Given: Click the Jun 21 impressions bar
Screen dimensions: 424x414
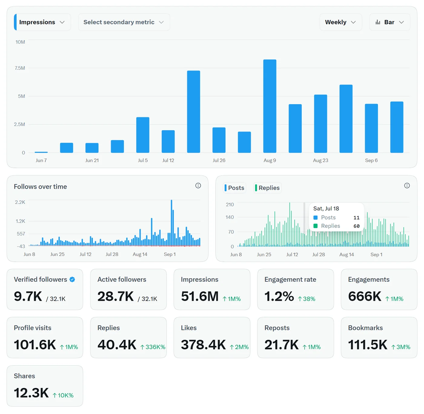Looking at the screenshot, I should [92, 148].
